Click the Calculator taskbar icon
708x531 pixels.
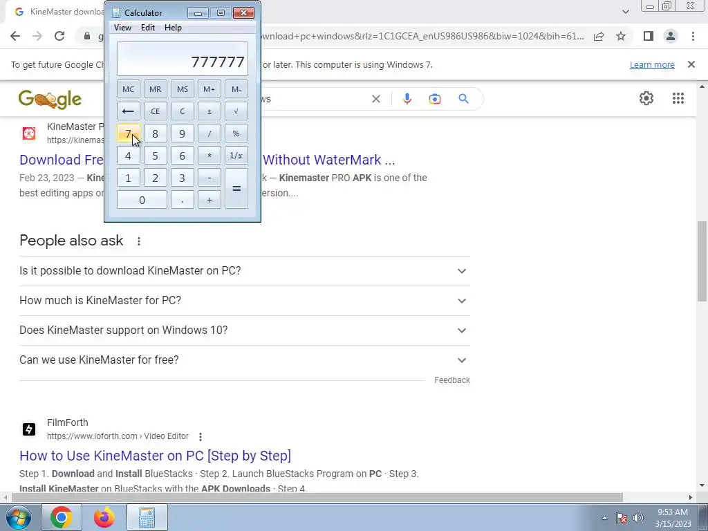147,517
